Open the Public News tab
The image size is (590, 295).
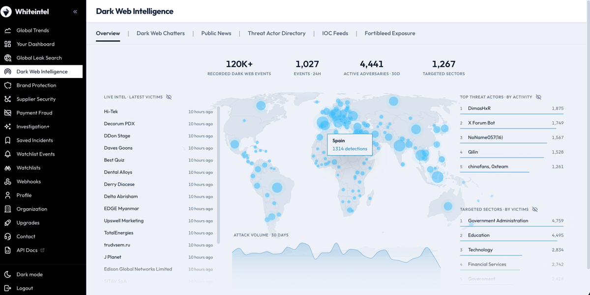pyautogui.click(x=216, y=33)
